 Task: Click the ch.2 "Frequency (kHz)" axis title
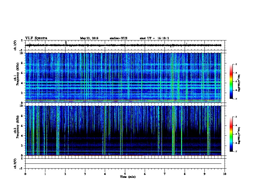coord(18,127)
